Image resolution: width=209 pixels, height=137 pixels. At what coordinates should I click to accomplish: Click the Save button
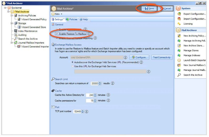pyautogui.click(x=149, y=8)
